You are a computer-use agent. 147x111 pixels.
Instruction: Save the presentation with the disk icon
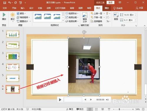[5, 3]
